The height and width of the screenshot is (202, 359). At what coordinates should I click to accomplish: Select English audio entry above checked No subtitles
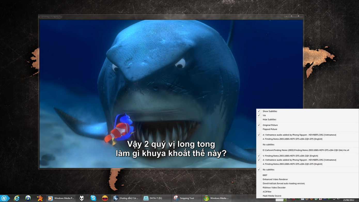(x=307, y=164)
